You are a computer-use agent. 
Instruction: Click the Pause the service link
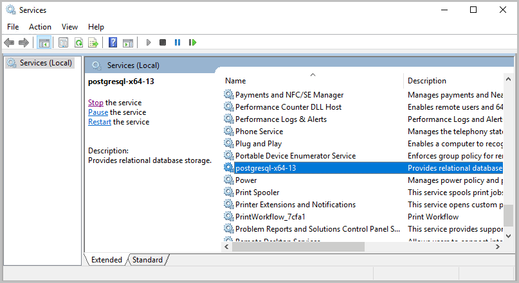tap(98, 112)
